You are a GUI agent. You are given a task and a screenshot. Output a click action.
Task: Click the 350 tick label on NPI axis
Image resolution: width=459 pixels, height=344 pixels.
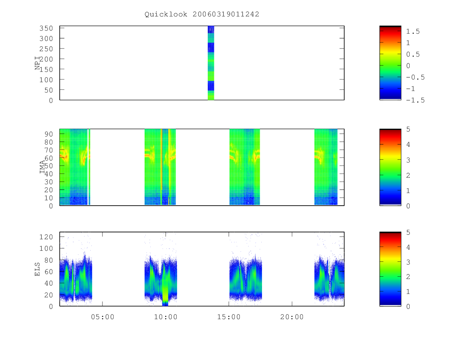(47, 28)
